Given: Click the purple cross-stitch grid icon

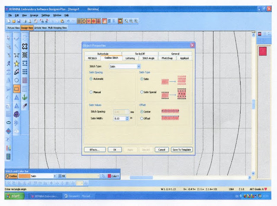Looking at the screenshot, I should point(25,80).
